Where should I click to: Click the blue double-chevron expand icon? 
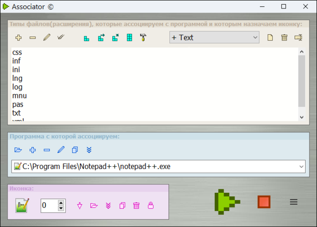tap(89, 150)
